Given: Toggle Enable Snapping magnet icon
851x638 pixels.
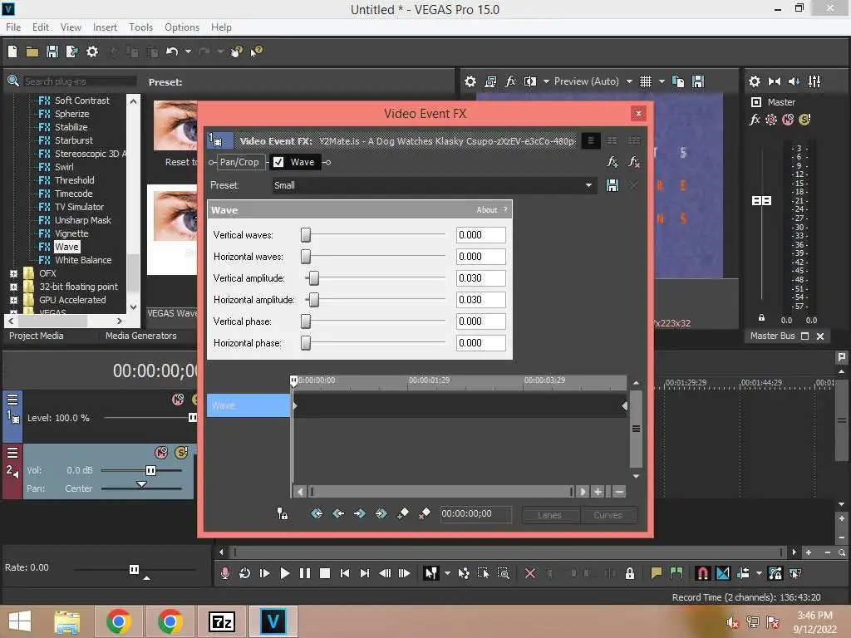Looking at the screenshot, I should coord(703,573).
